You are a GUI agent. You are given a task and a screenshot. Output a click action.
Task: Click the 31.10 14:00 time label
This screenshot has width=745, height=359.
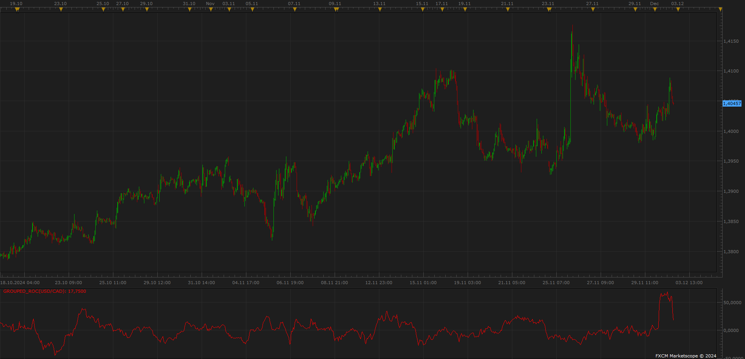202,283
